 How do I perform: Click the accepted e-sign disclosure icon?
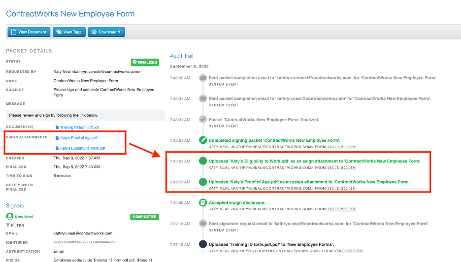pyautogui.click(x=203, y=202)
